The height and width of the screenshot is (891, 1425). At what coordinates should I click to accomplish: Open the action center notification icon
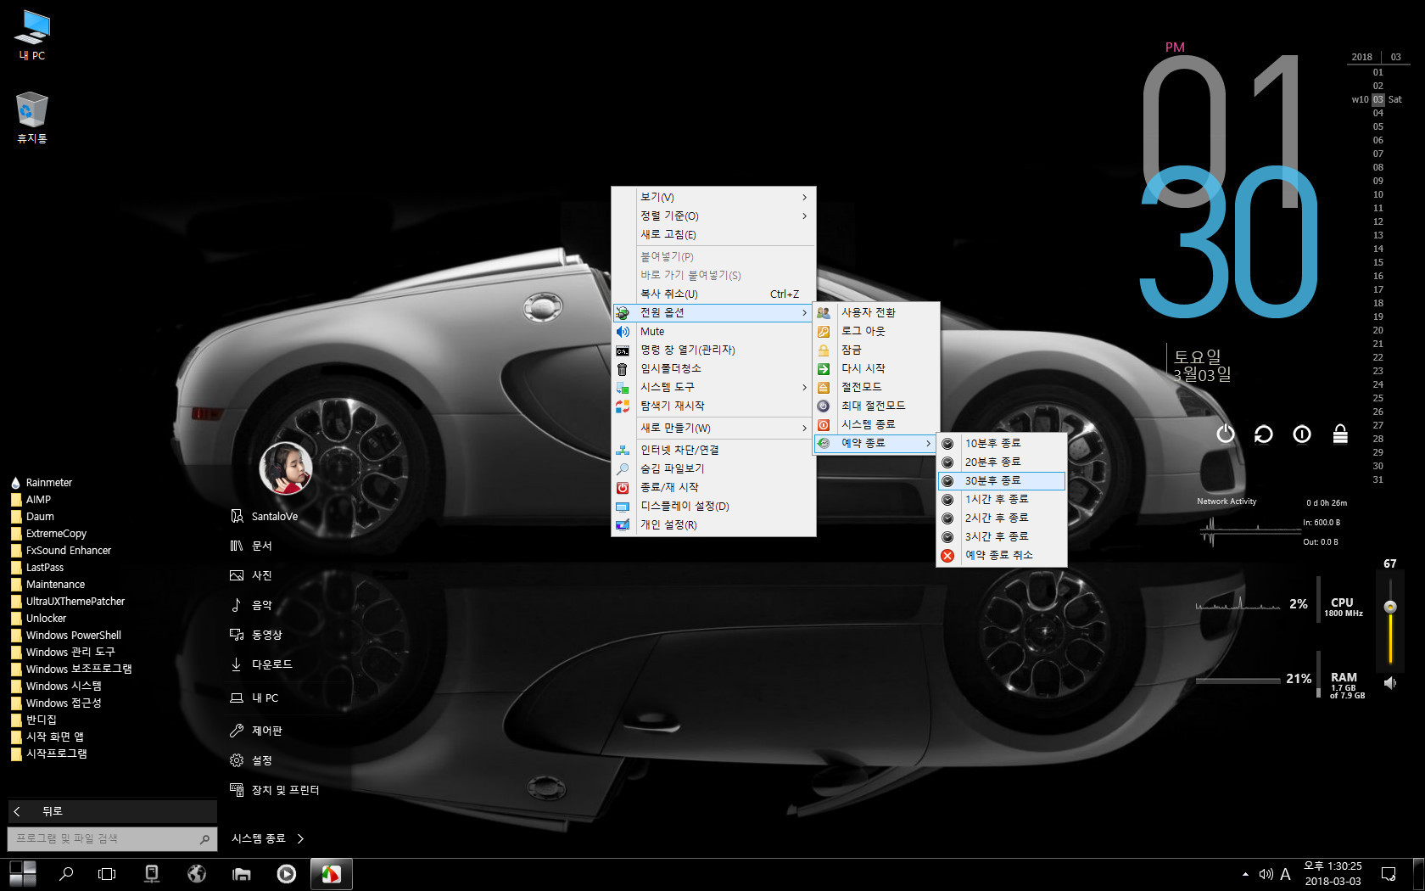(1389, 874)
